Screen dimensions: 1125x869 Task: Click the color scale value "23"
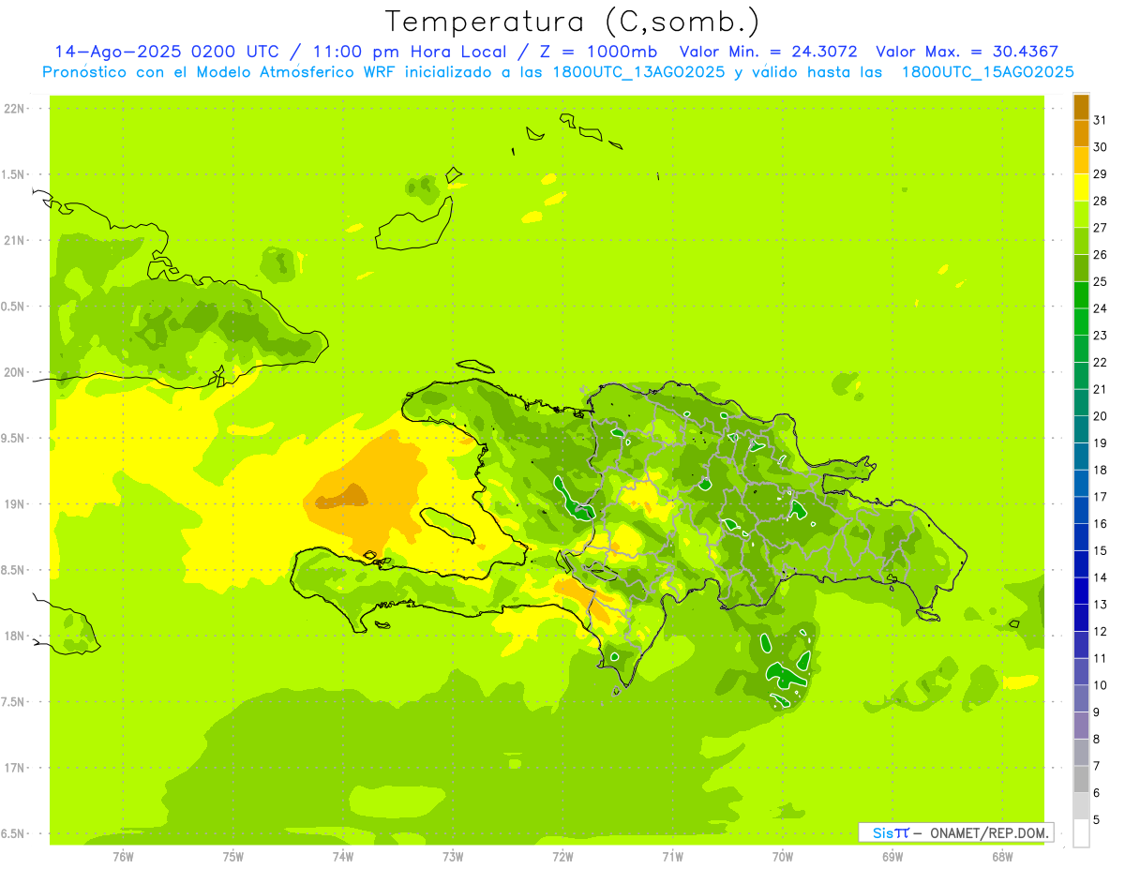(1101, 336)
